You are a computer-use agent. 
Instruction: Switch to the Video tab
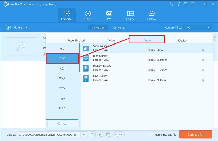point(111,41)
